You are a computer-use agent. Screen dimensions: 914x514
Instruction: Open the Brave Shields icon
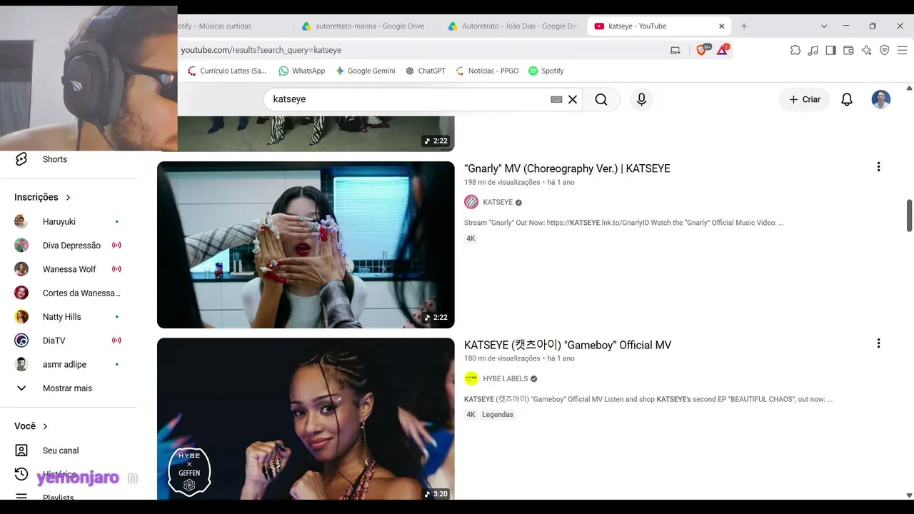(702, 50)
